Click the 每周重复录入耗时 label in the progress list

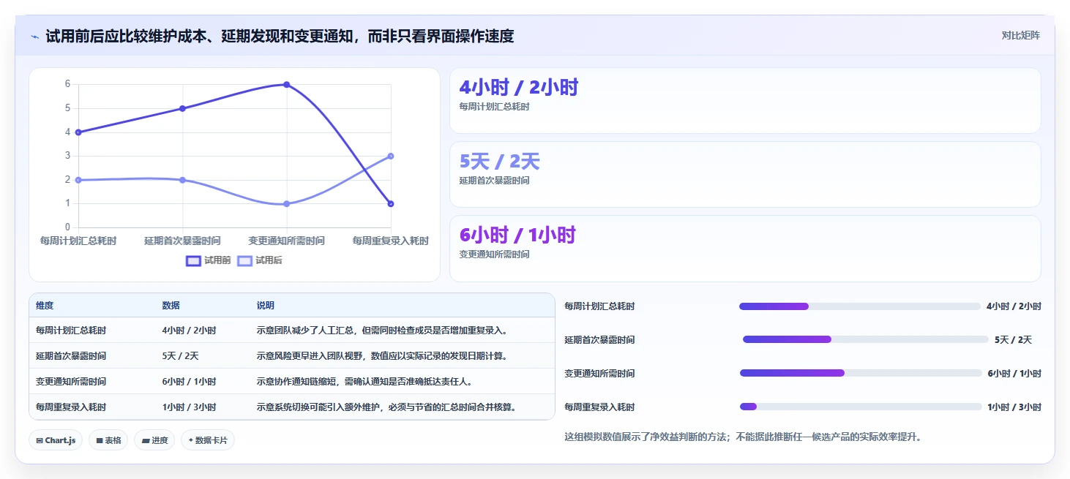click(x=600, y=407)
